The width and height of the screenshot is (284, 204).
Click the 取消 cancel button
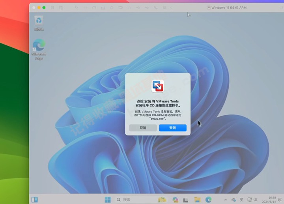tap(143, 128)
